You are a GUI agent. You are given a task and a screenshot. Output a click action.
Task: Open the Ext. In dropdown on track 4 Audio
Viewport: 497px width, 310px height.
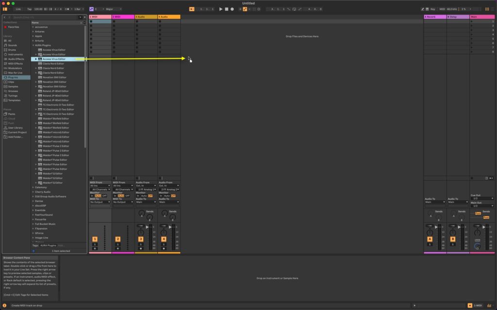(168, 186)
